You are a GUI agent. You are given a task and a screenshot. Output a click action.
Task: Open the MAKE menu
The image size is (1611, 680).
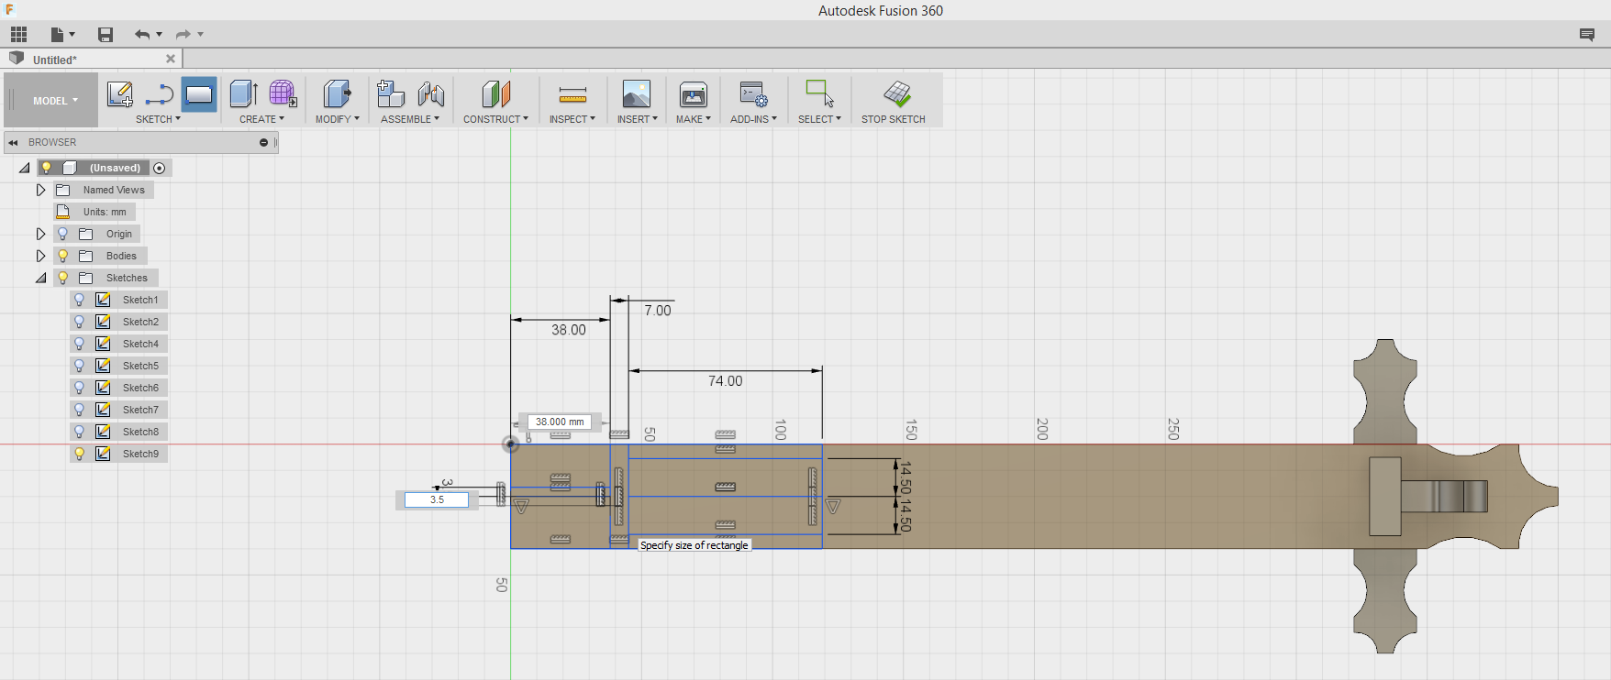click(694, 119)
